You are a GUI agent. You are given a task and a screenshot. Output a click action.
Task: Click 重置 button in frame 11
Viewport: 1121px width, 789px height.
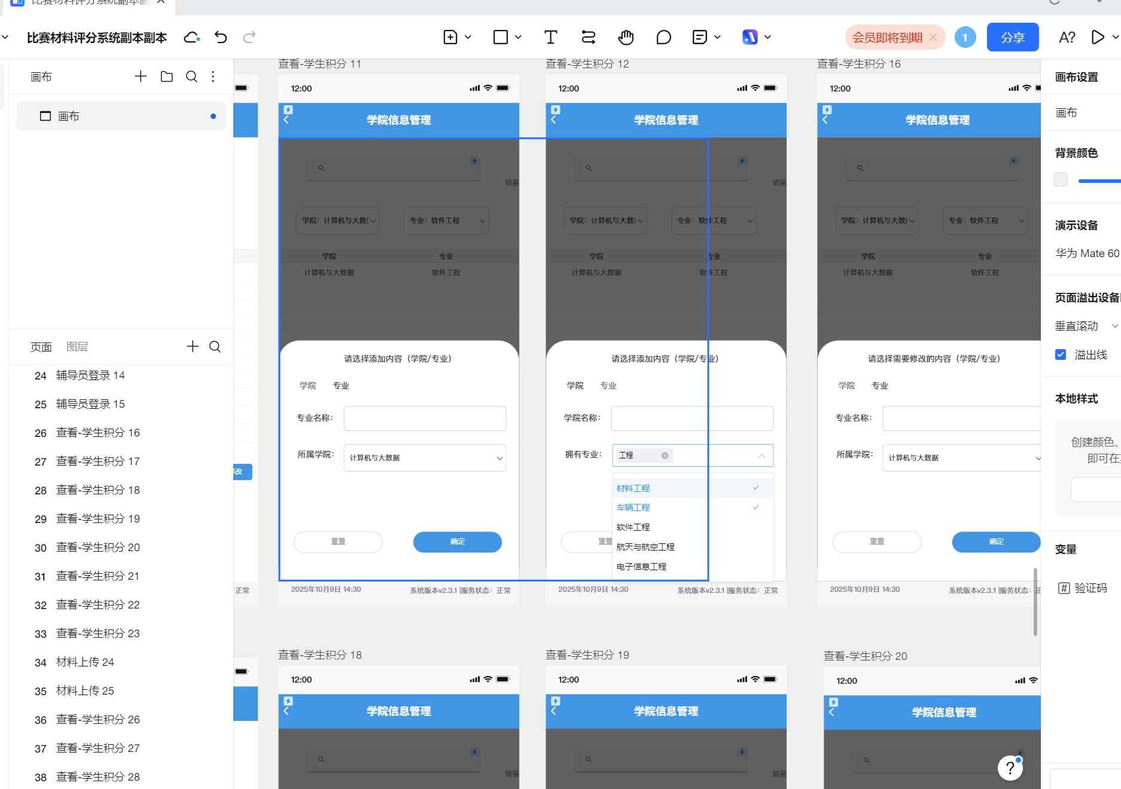[338, 542]
